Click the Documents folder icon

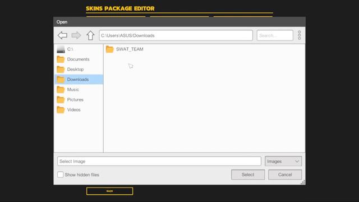[61, 59]
